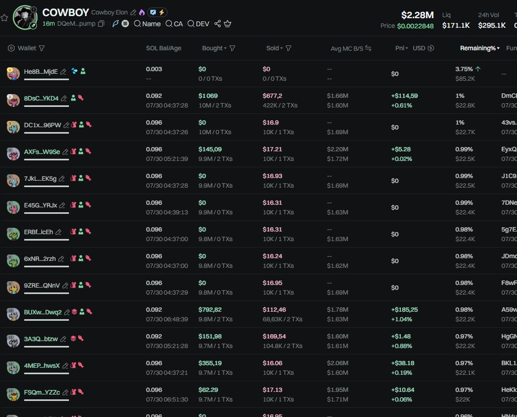Click the round Solana-style S icon
The image size is (517, 417).
click(x=125, y=24)
